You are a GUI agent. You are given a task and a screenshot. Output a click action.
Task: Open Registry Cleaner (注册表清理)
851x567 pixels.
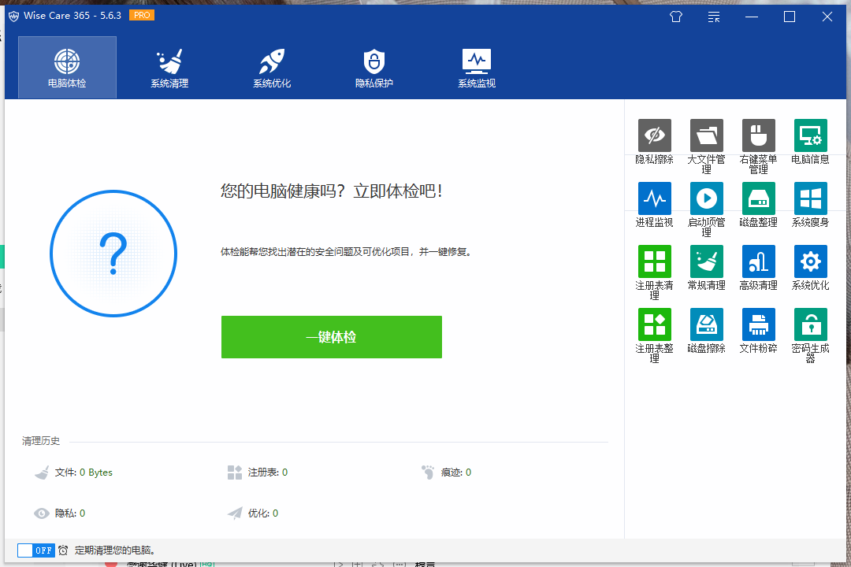pos(654,261)
